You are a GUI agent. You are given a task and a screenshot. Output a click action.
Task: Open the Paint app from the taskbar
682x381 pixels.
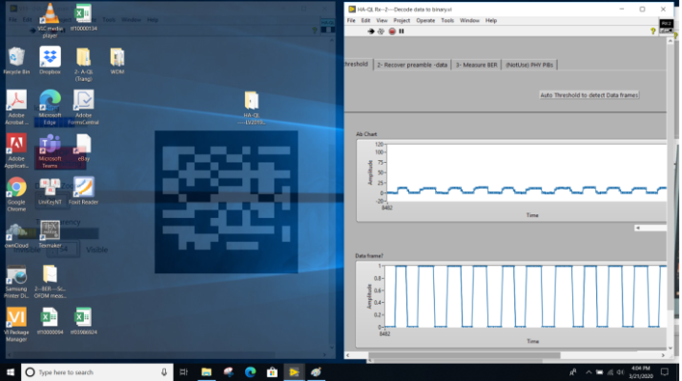[317, 371]
